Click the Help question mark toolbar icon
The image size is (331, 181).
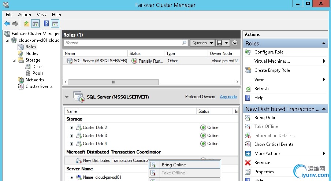coord(46,23)
